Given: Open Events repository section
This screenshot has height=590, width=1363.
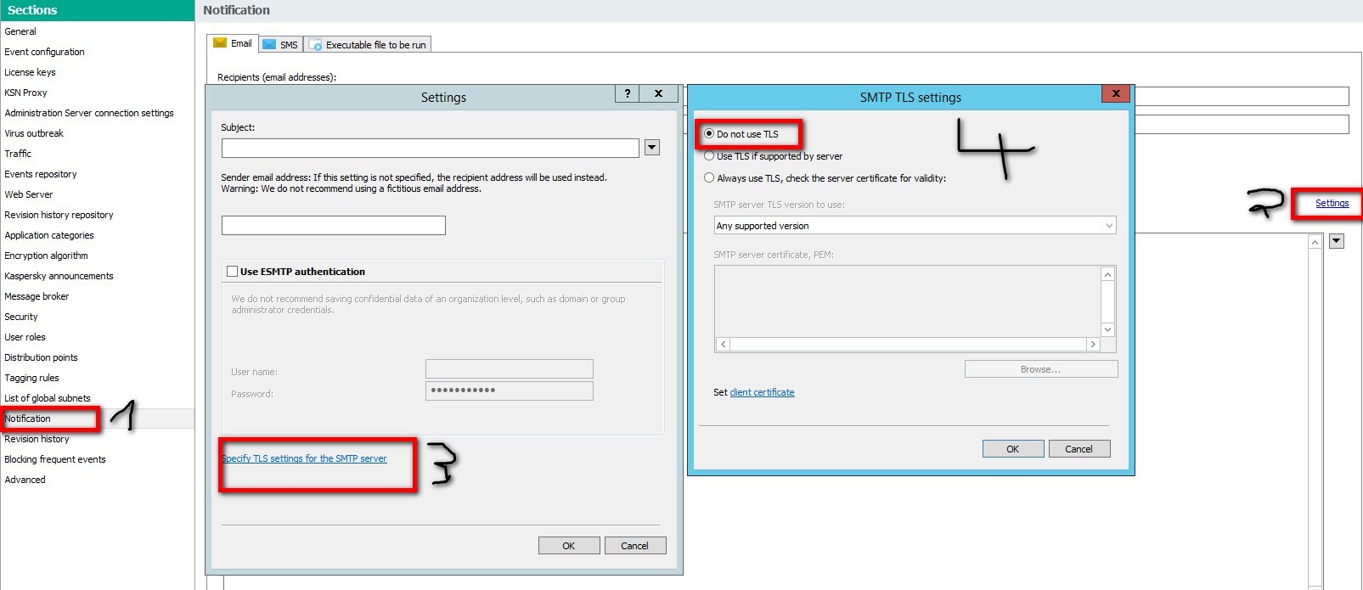Looking at the screenshot, I should [41, 174].
